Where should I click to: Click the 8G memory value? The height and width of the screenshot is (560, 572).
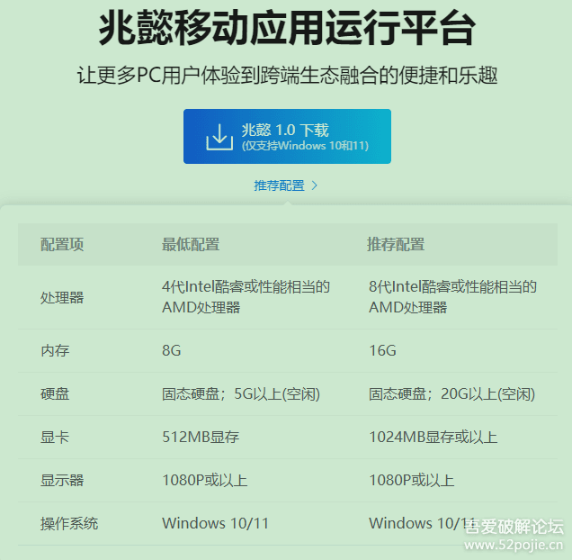click(172, 351)
